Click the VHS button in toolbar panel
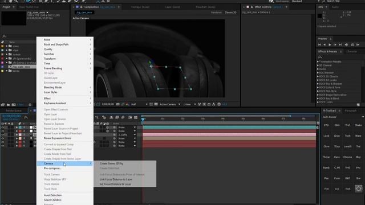This screenshot has height=205, width=365. coord(347,167)
